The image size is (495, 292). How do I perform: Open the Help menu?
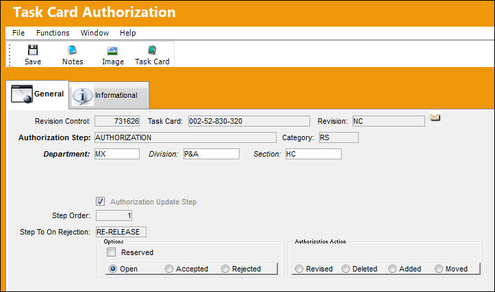(127, 33)
